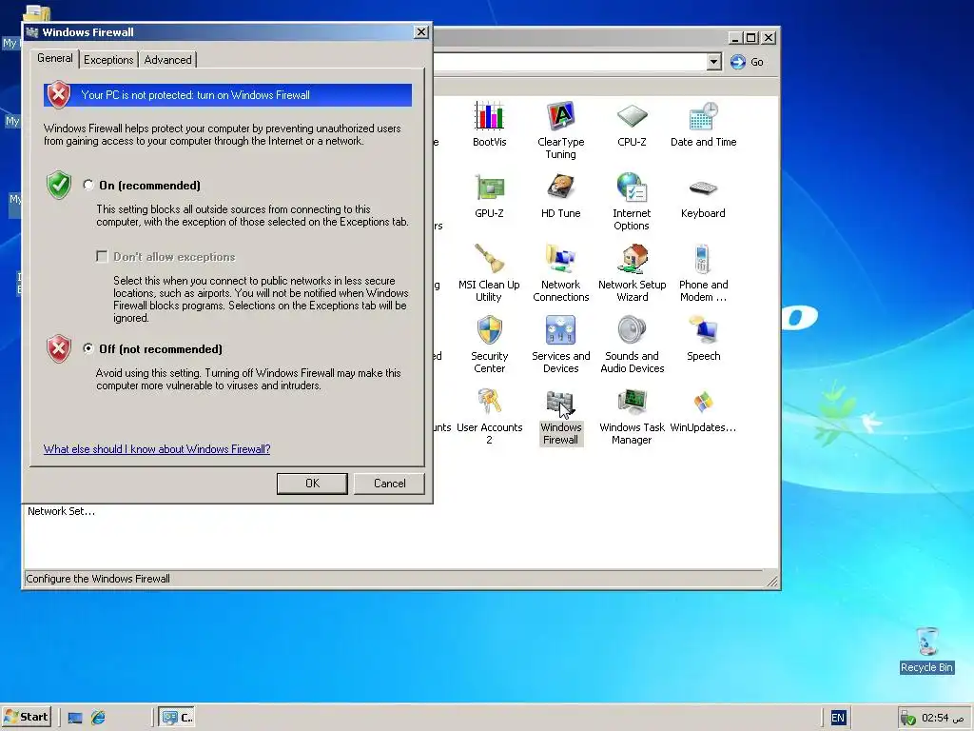Image resolution: width=974 pixels, height=731 pixels.
Task: Click the security shield tray icon
Action: pos(907,718)
